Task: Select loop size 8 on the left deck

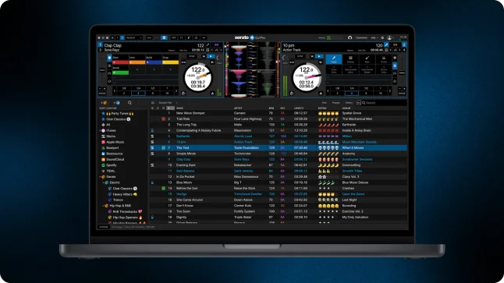Action: [x=153, y=94]
